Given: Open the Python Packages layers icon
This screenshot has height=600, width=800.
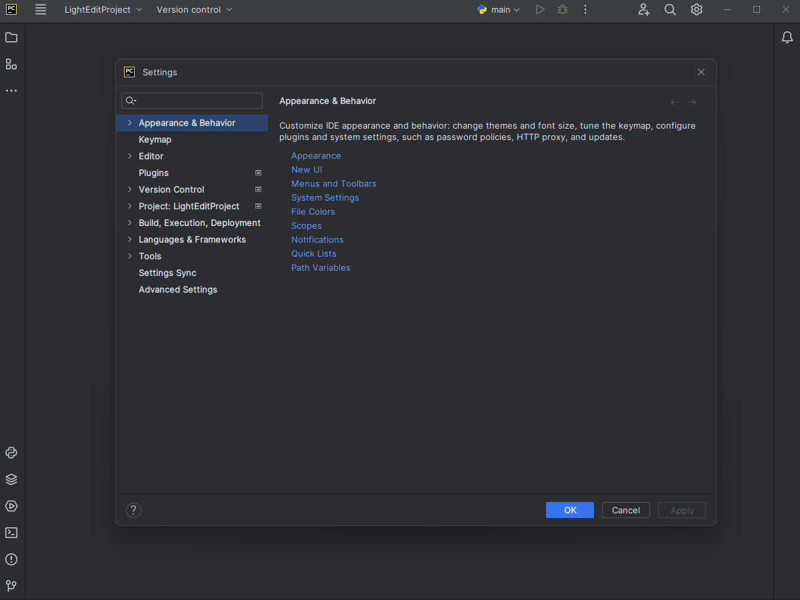Looking at the screenshot, I should [x=11, y=479].
